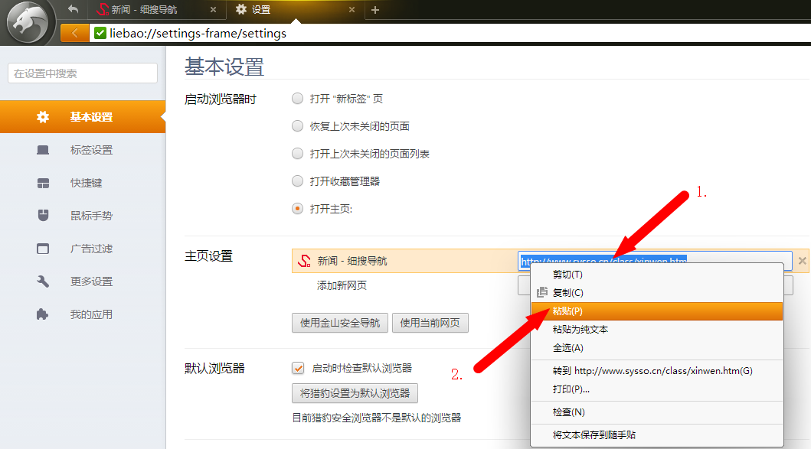
Task: Choose 全选(A) from context menu
Action: point(657,348)
